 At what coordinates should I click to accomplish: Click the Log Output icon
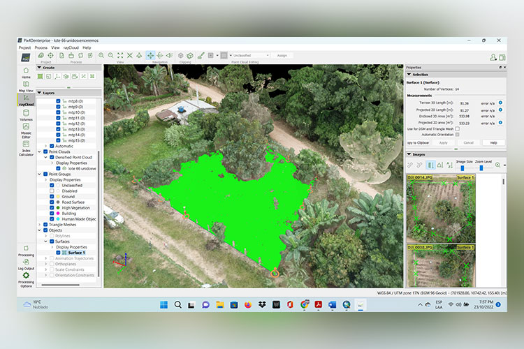(26, 262)
